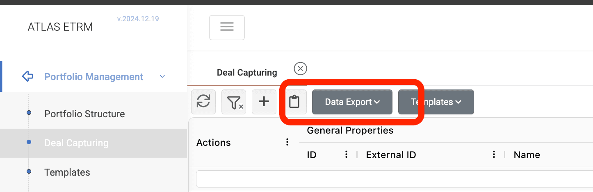Toggle the hamburger menu button
The width and height of the screenshot is (593, 192).
[227, 27]
